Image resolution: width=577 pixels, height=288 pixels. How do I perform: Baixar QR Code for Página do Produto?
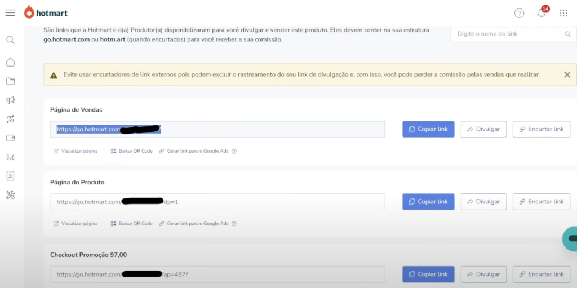click(x=131, y=224)
